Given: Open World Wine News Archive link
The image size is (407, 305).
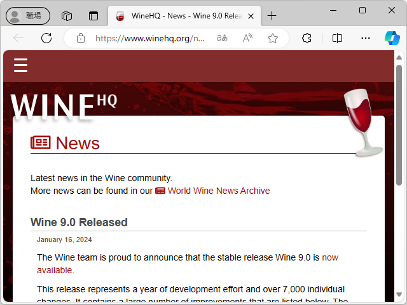Looking at the screenshot, I should click(x=219, y=191).
